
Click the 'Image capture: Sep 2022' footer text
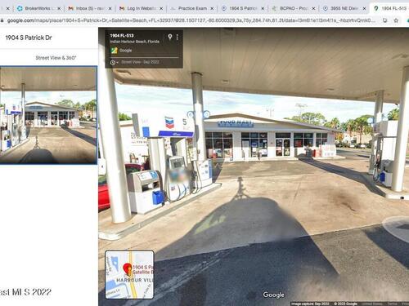pyautogui.click(x=310, y=304)
